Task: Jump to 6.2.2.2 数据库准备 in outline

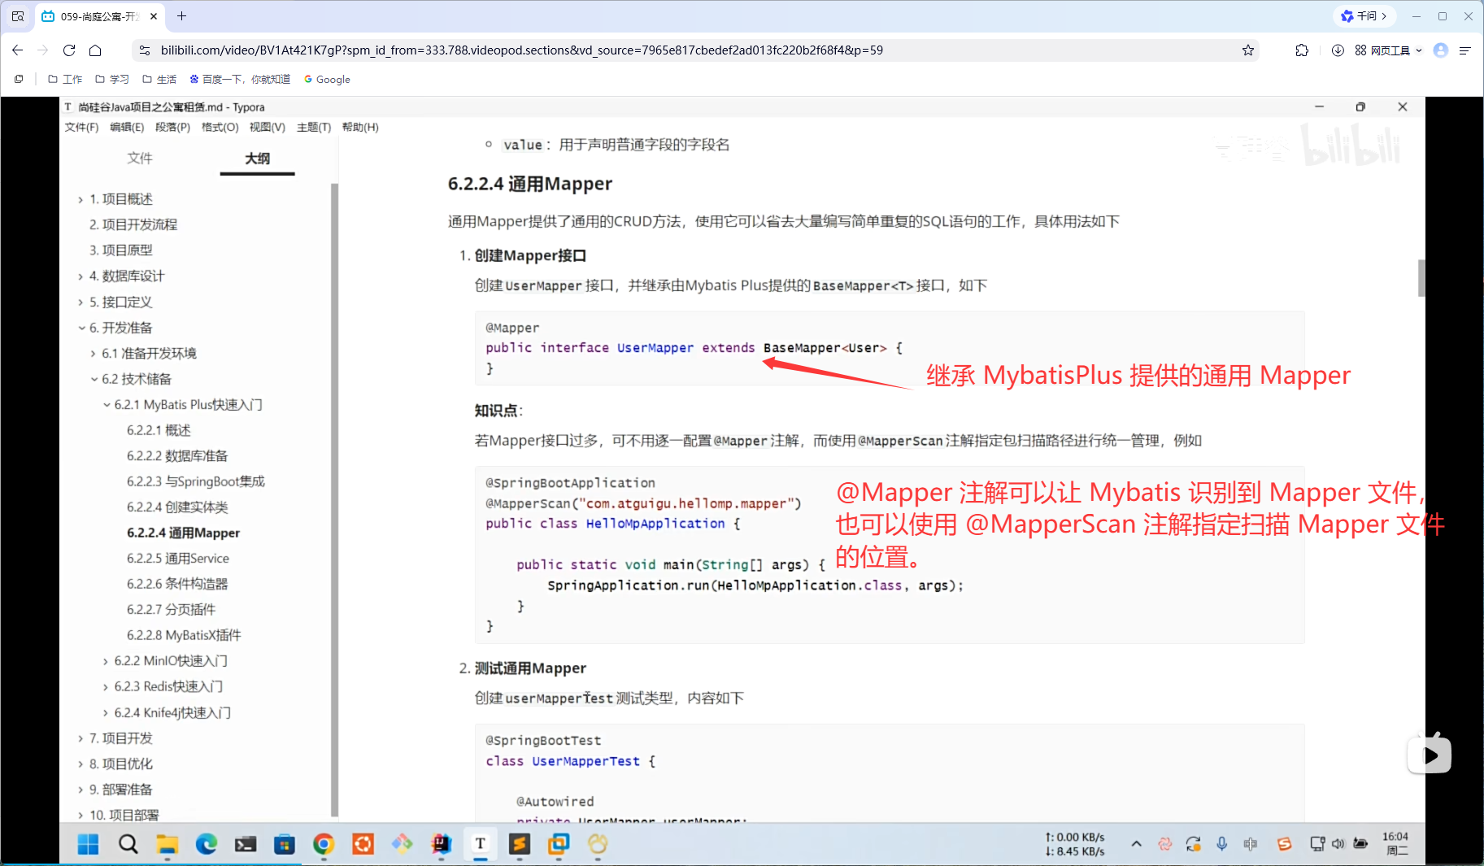Action: 177,456
